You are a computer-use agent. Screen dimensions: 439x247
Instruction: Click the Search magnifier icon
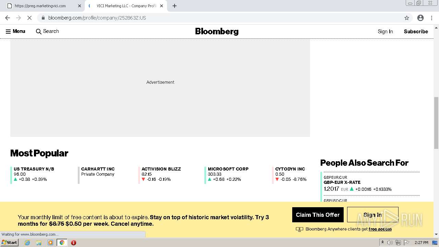[38, 32]
